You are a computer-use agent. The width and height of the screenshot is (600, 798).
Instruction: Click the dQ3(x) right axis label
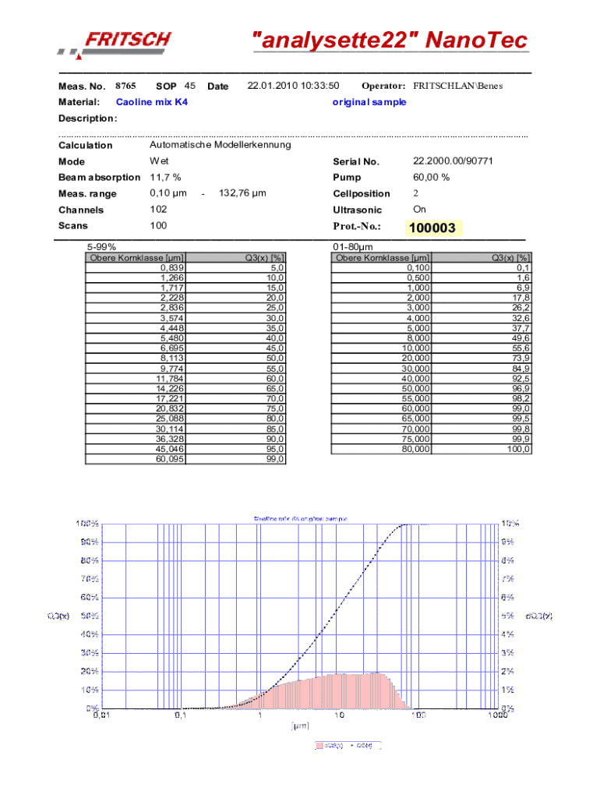539,616
